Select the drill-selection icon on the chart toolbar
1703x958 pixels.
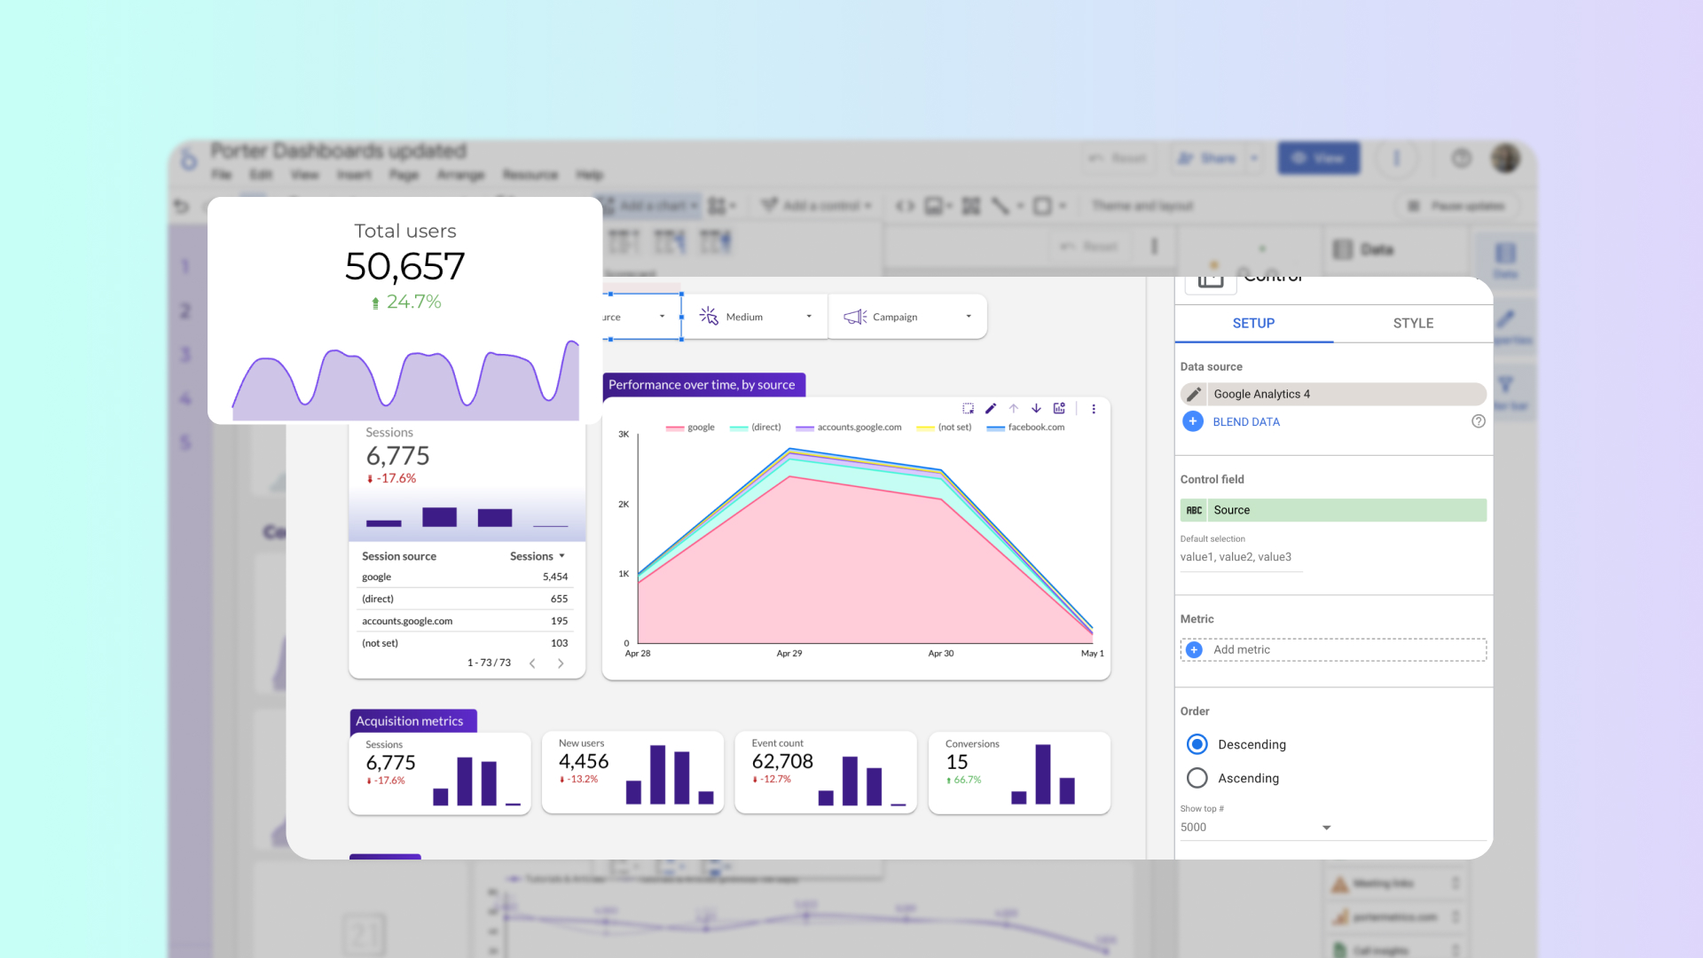click(968, 409)
